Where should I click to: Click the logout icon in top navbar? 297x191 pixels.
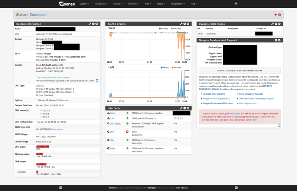point(236,4)
